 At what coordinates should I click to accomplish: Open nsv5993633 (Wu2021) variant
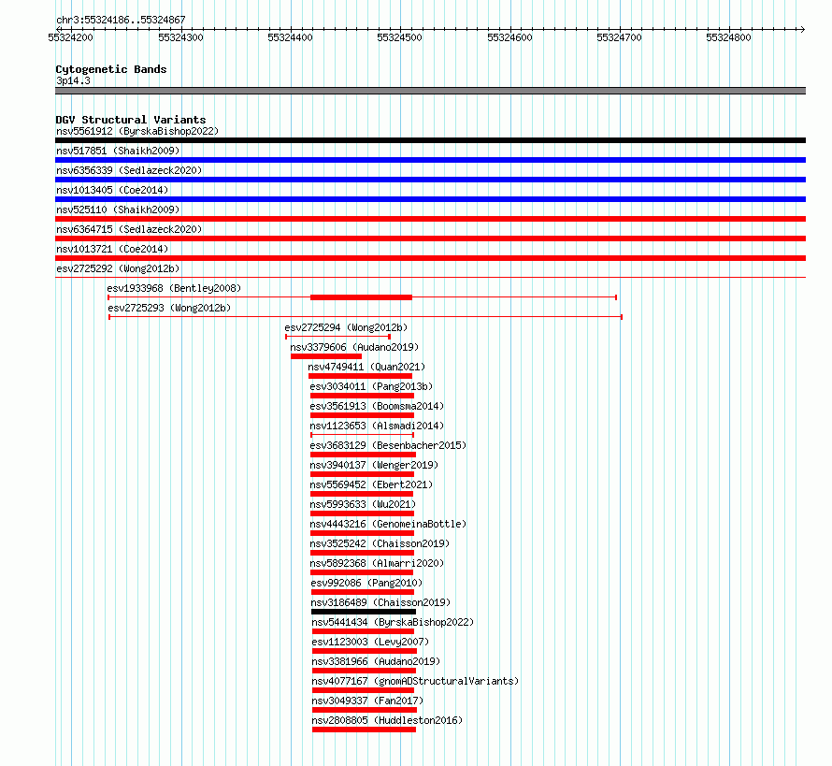pyautogui.click(x=363, y=504)
